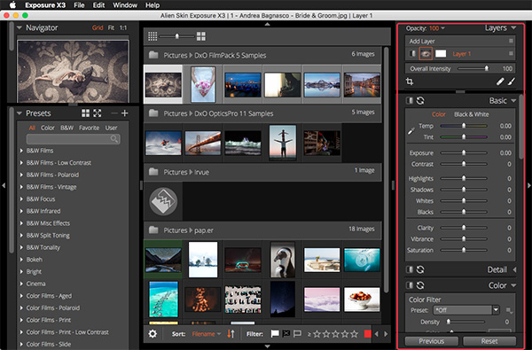The width and height of the screenshot is (532, 350).
Task: Open the Window menu
Action: point(125,5)
